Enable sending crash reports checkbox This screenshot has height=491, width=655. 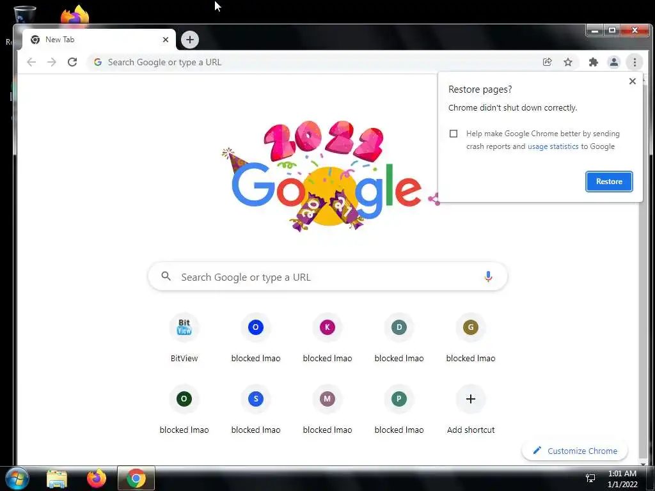[454, 134]
